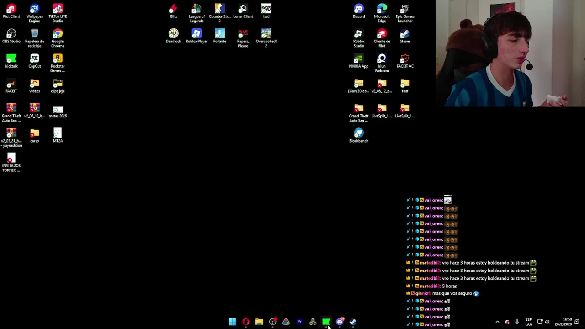The image size is (585, 329).
Task: Open Steam from the taskbar
Action: tap(353, 322)
